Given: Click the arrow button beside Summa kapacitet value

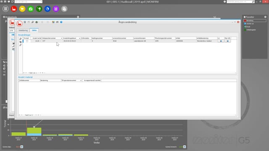Looking at the screenshot, I should [x=185, y=147].
